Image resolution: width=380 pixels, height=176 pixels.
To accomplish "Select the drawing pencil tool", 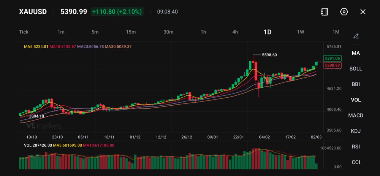I will click(x=356, y=36).
